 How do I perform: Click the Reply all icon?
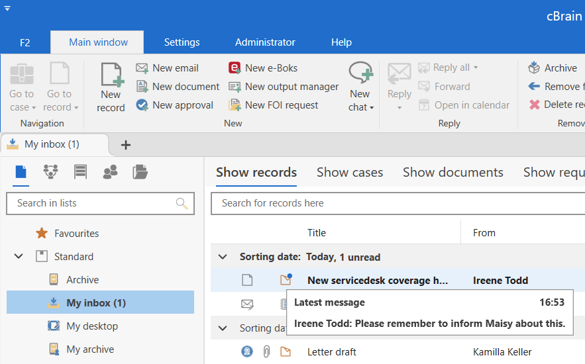click(x=424, y=68)
